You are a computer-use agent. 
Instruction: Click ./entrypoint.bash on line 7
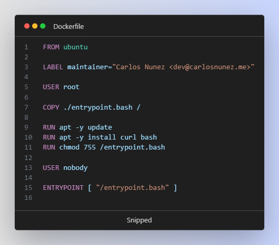tap(98, 108)
